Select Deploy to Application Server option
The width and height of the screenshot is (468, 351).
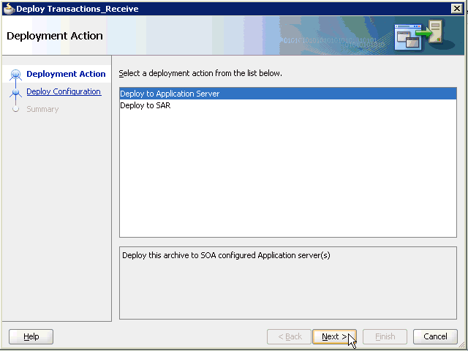point(287,94)
